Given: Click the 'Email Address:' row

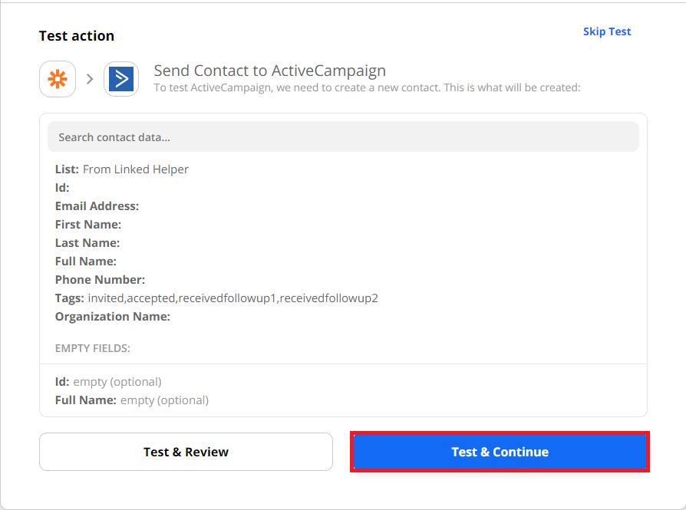Looking at the screenshot, I should click(x=97, y=206).
